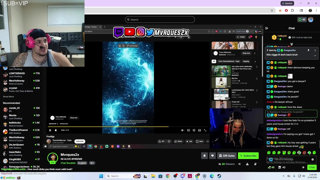Select From ThereGoMarcus - Topic chip
This screenshot has height=180, width=320.
coord(229,61)
